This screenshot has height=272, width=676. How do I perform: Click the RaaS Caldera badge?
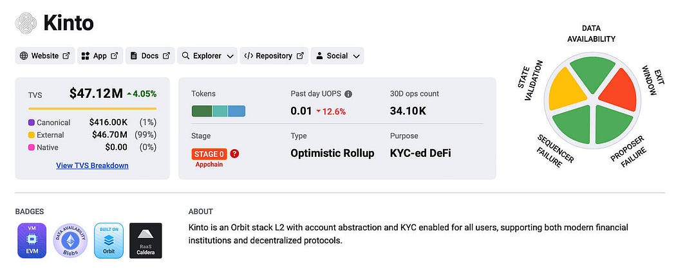(146, 240)
